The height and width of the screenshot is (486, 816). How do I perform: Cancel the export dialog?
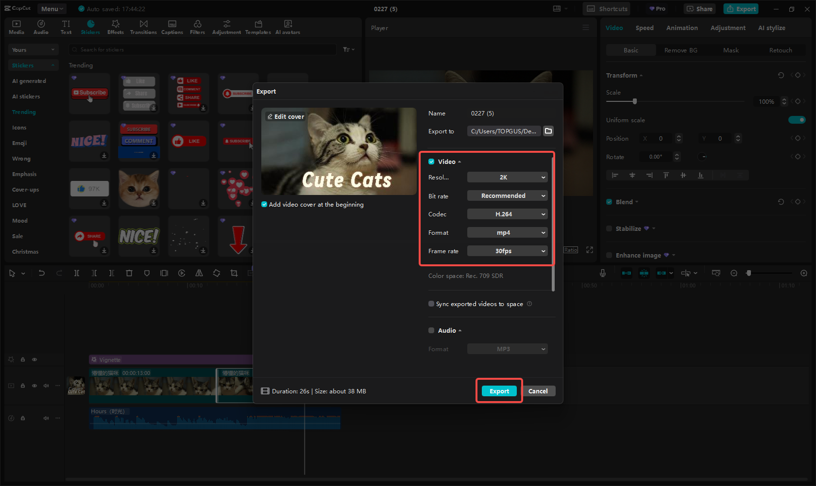(538, 390)
